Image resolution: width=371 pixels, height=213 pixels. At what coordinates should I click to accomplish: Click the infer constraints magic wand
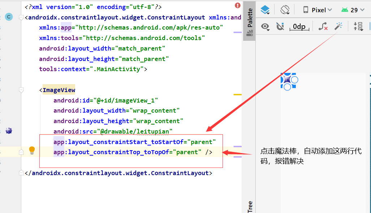click(x=338, y=26)
